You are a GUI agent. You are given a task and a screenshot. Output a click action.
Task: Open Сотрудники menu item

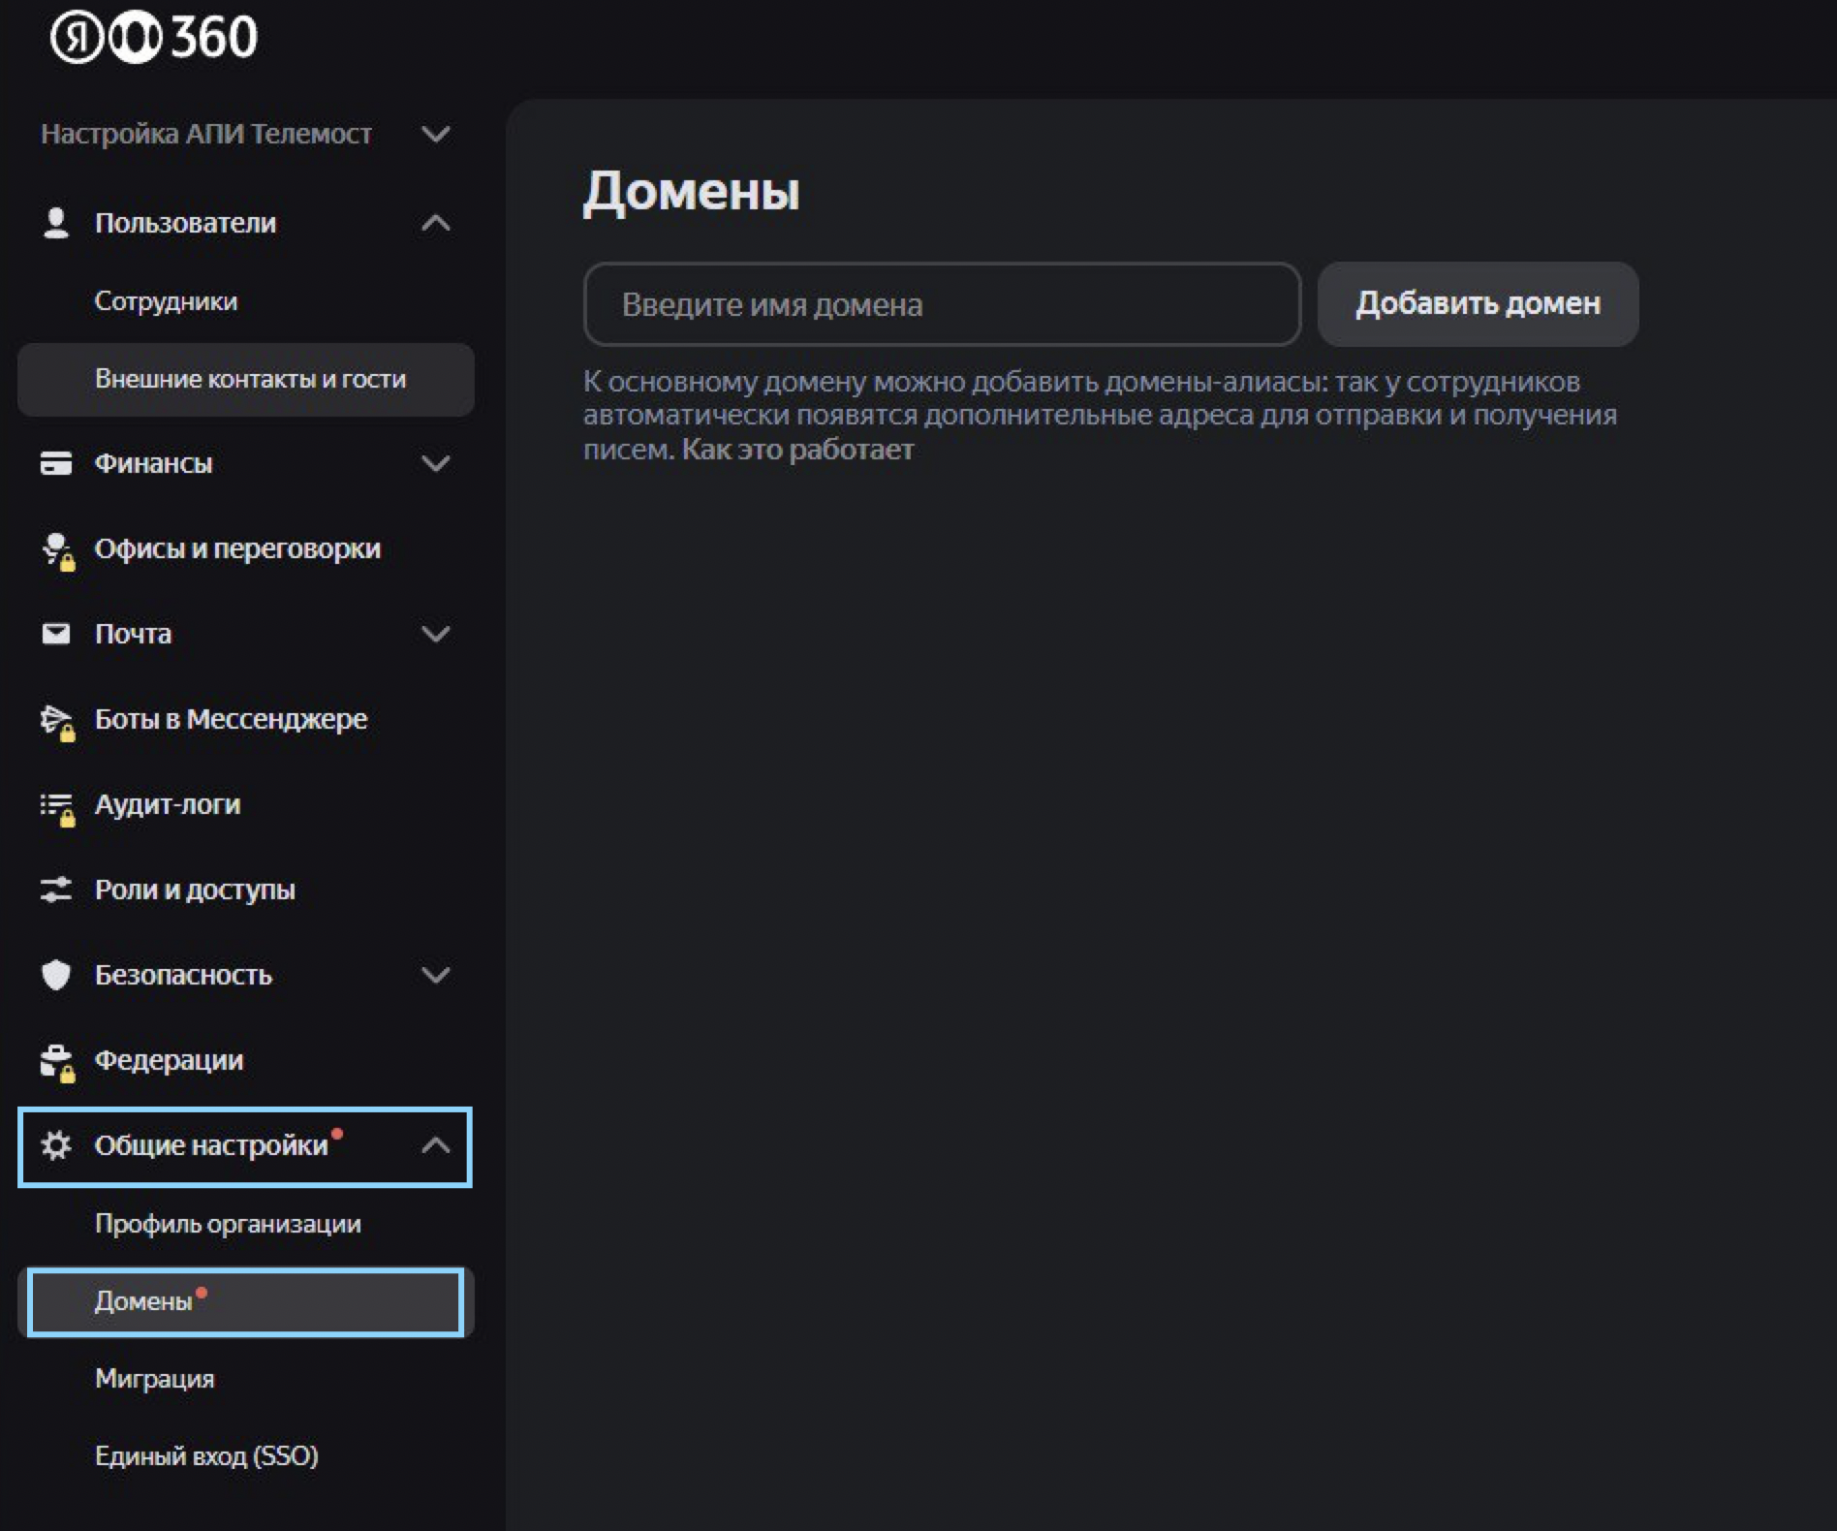click(166, 301)
